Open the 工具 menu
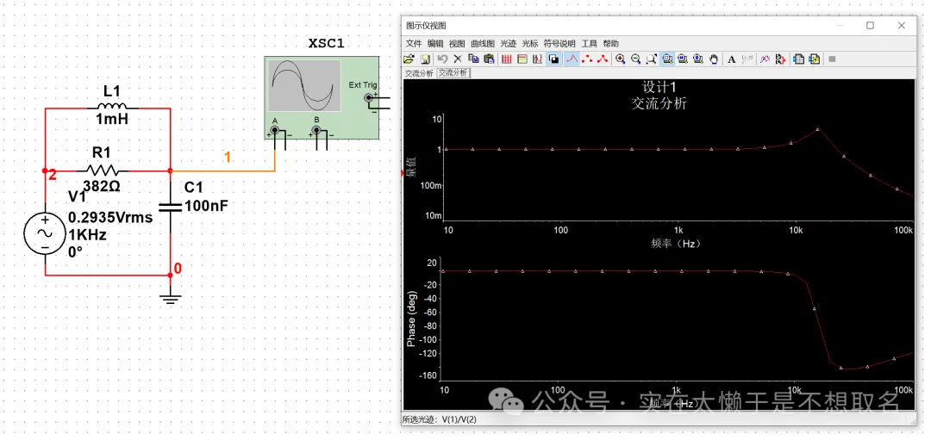 pos(589,43)
